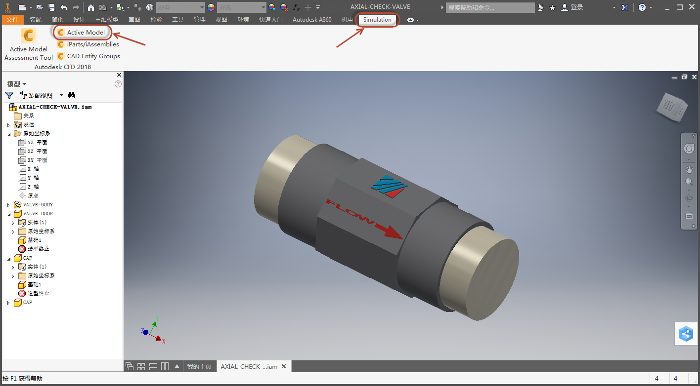Click the filter funnel icon in model browser
Screen dimensions: 700x386
(x=9, y=95)
